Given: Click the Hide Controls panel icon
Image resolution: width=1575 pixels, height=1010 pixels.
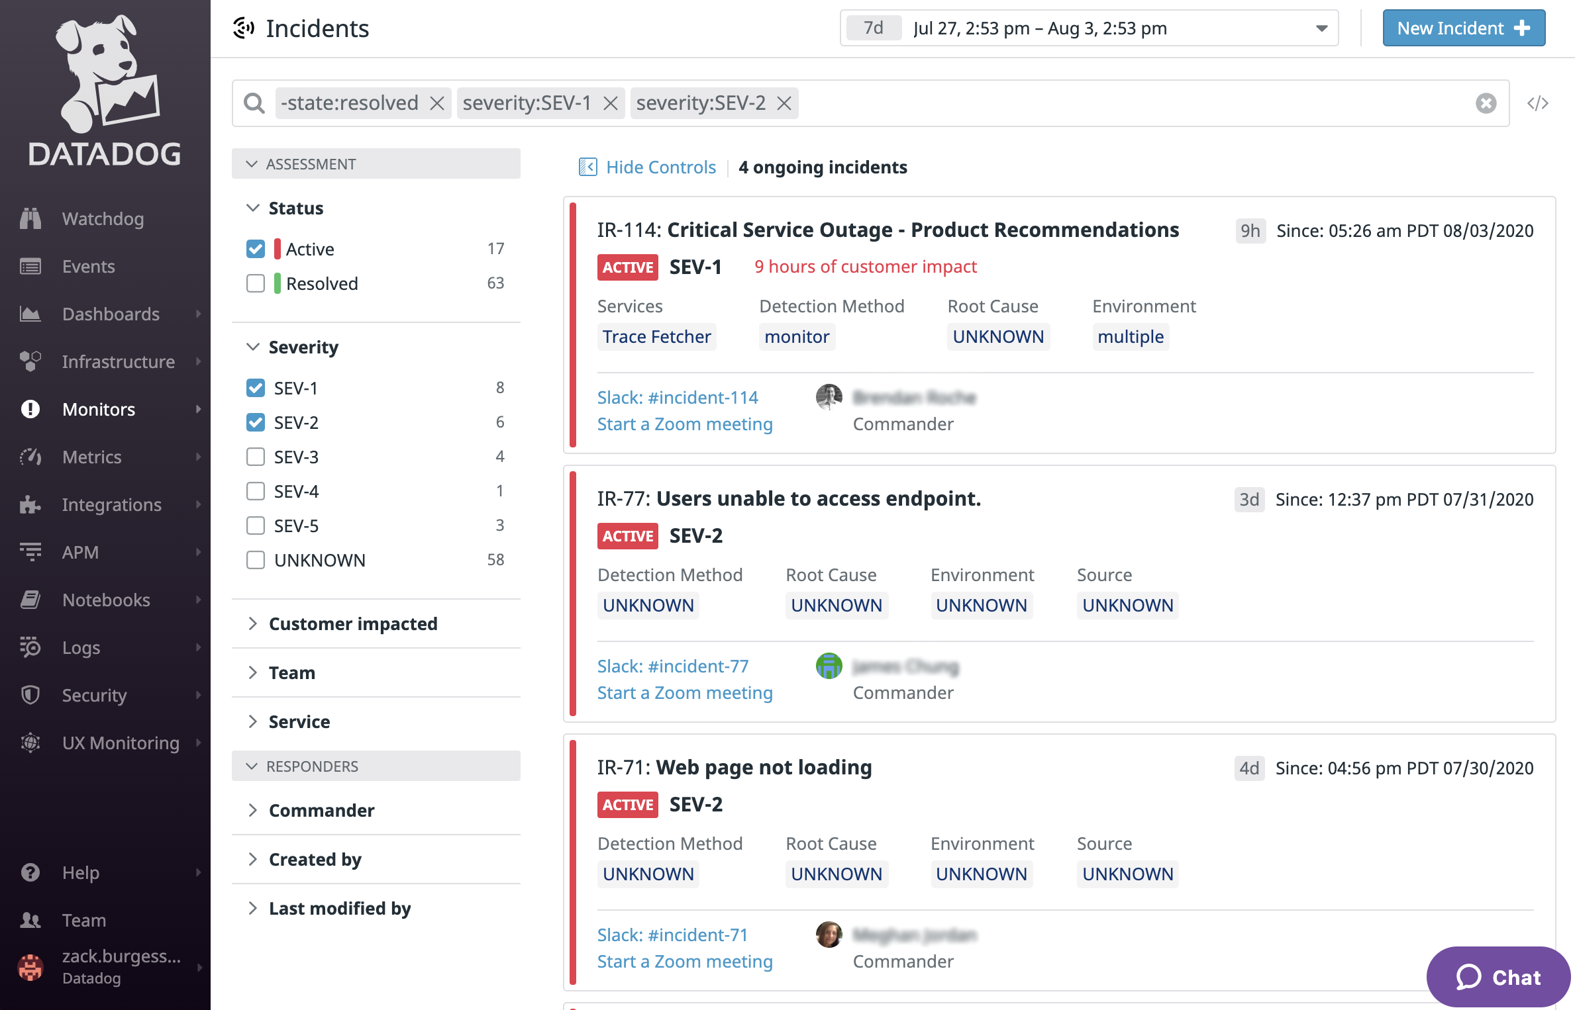Looking at the screenshot, I should pyautogui.click(x=587, y=167).
